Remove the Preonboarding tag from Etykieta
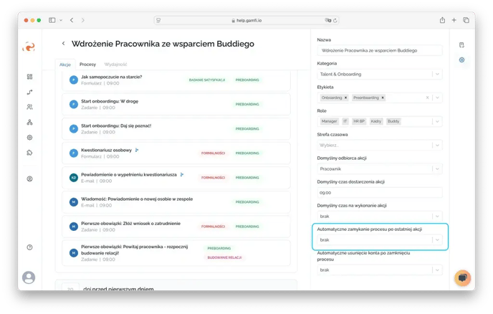Screen dimensions: 493x314 [383, 97]
